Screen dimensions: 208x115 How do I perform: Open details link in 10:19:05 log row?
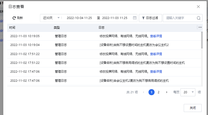click(156, 36)
